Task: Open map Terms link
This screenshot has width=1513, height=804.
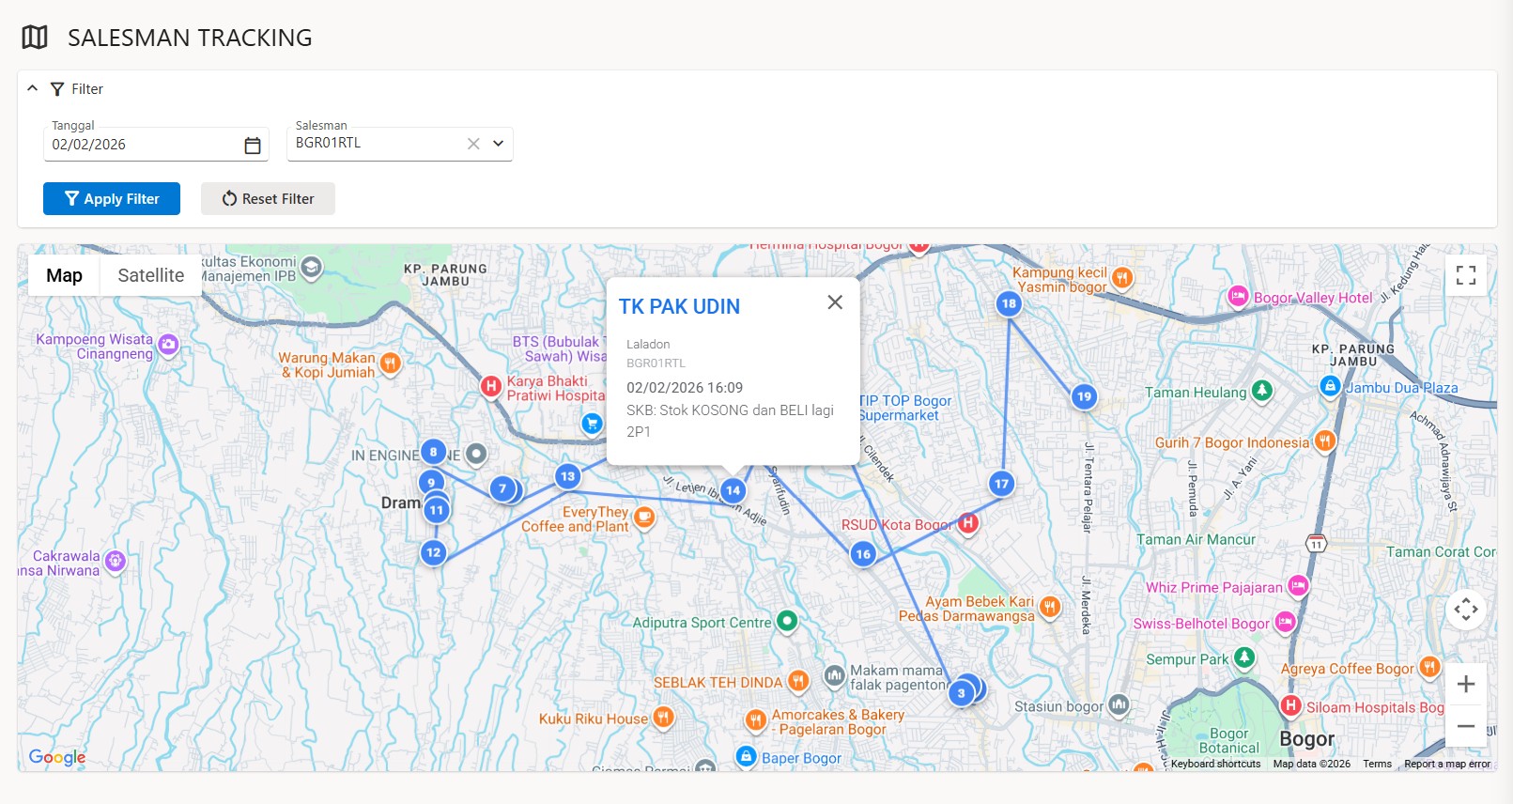Action: tap(1377, 764)
